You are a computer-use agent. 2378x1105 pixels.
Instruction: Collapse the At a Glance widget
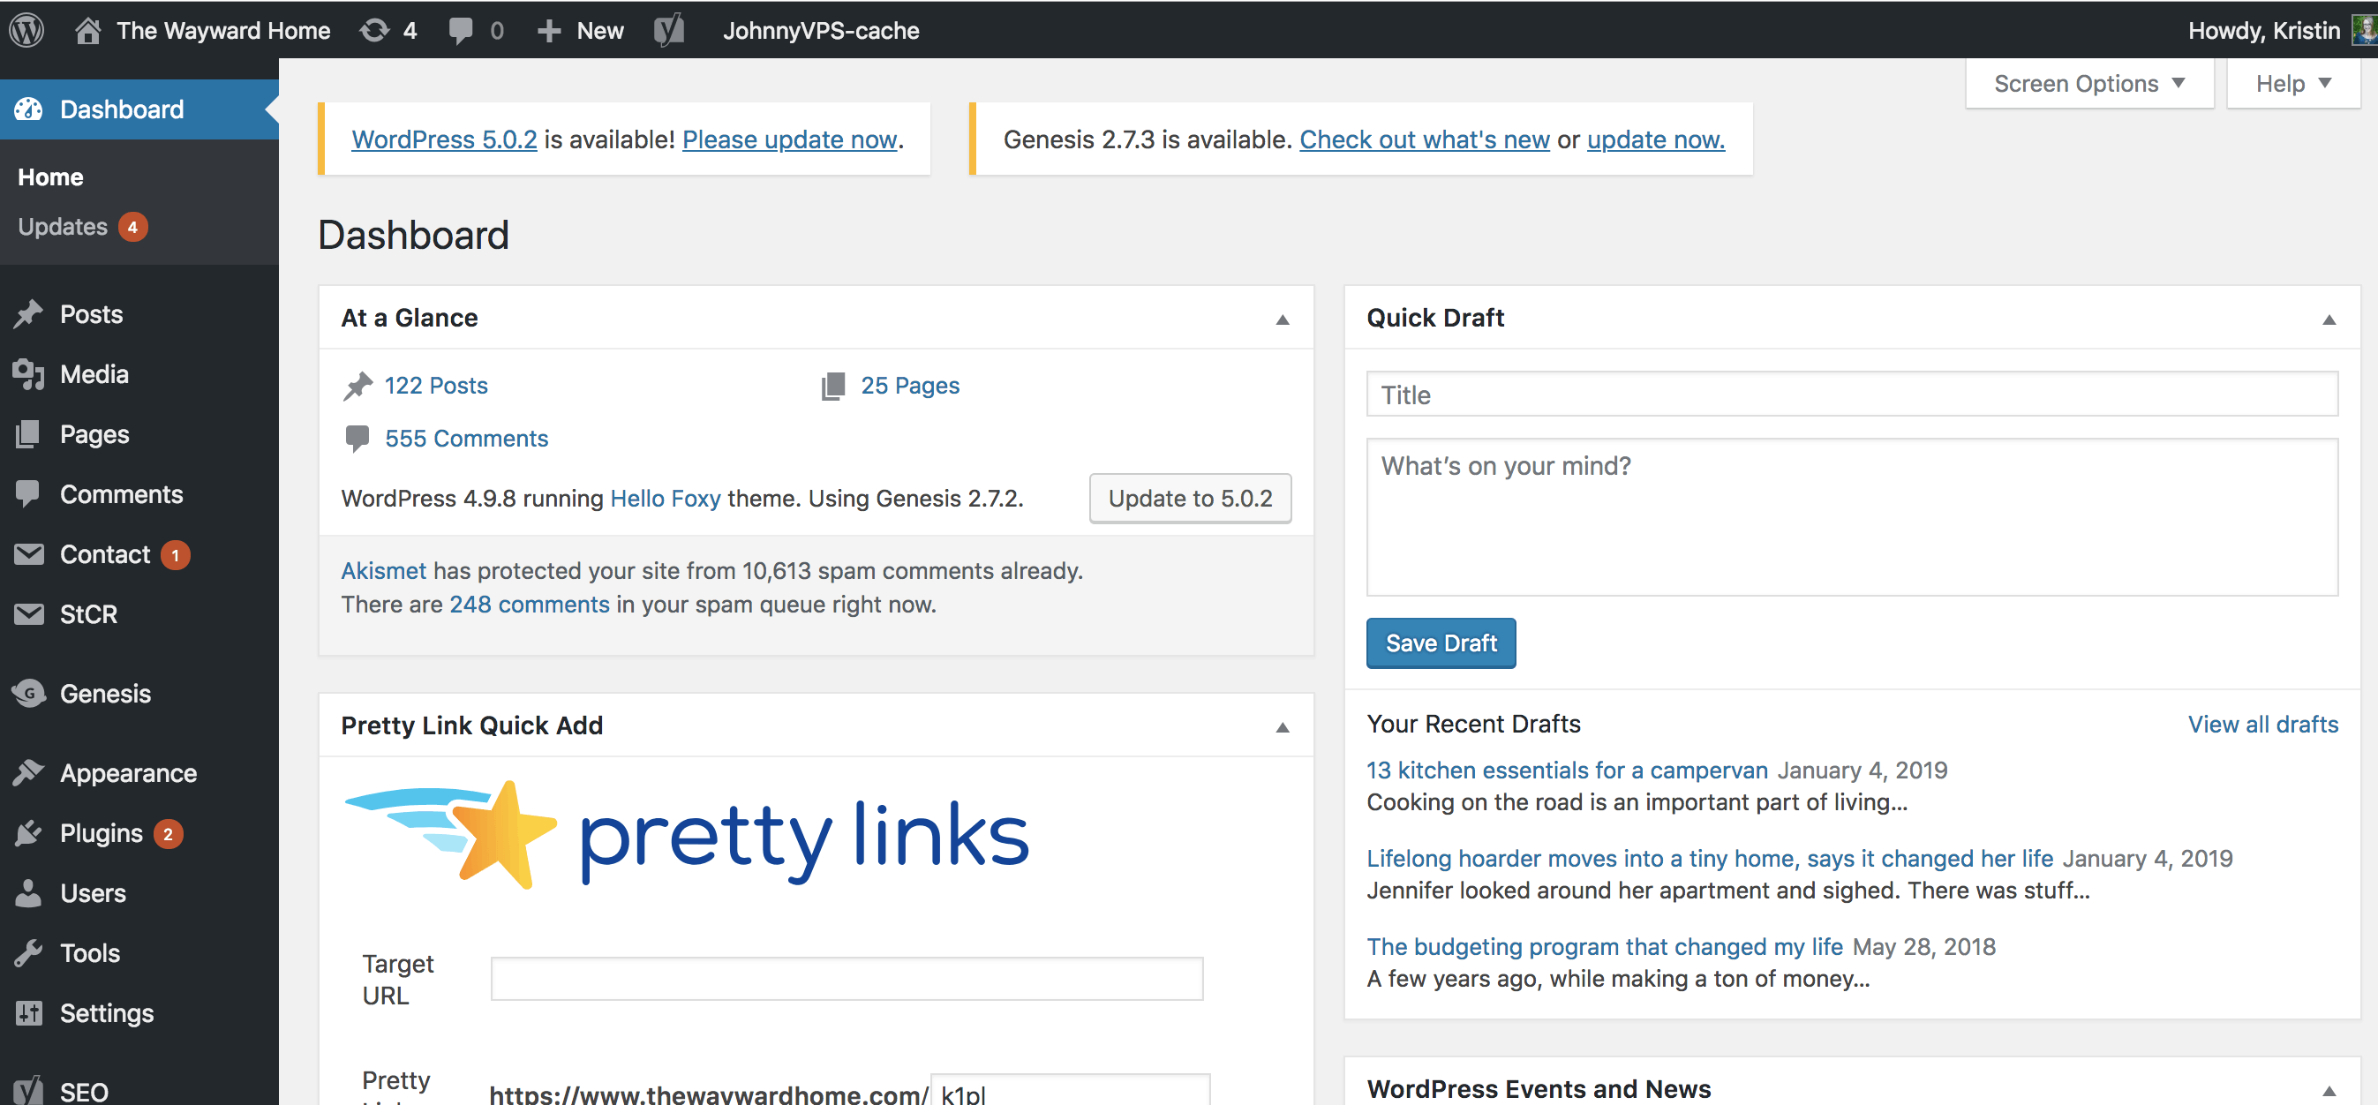click(x=1283, y=319)
